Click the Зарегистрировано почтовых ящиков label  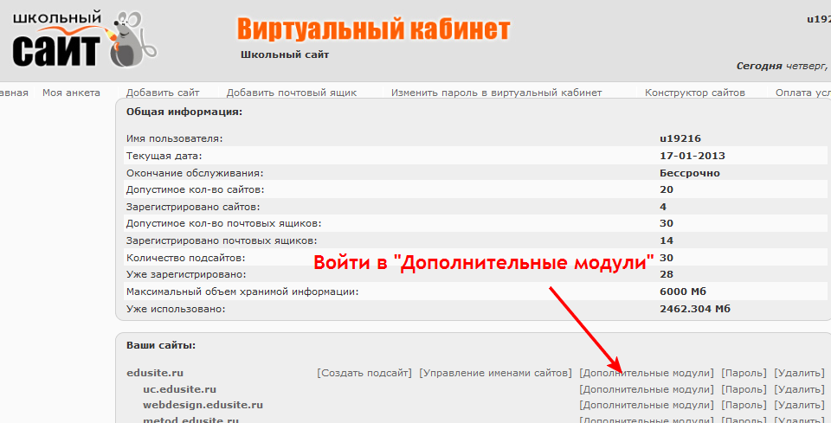pos(222,240)
